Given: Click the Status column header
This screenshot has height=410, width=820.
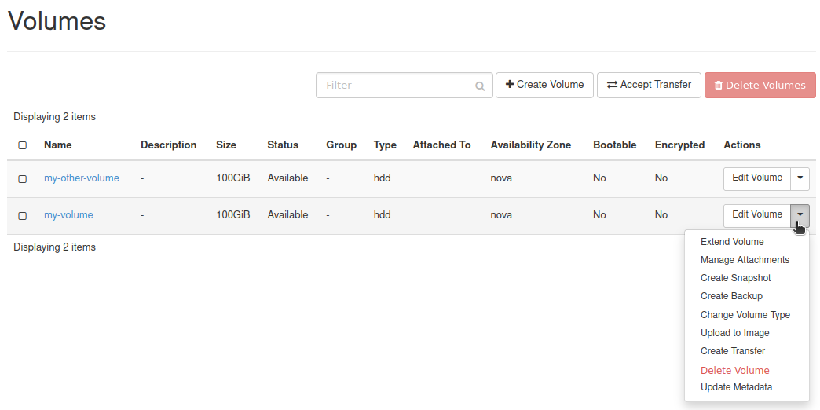Looking at the screenshot, I should 283,145.
